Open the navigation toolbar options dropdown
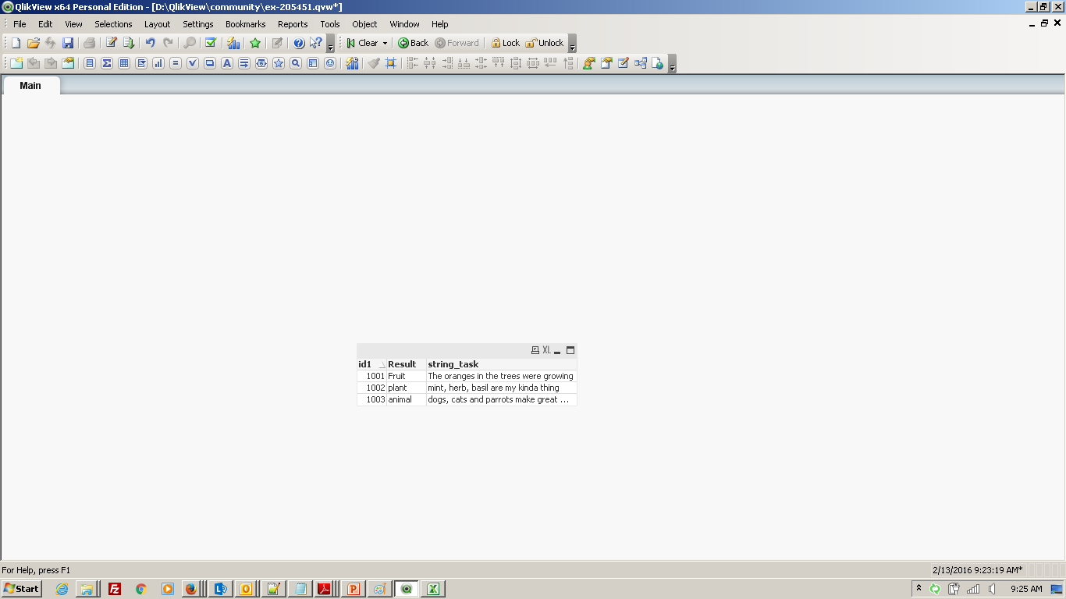This screenshot has width=1066, height=599. (572, 44)
